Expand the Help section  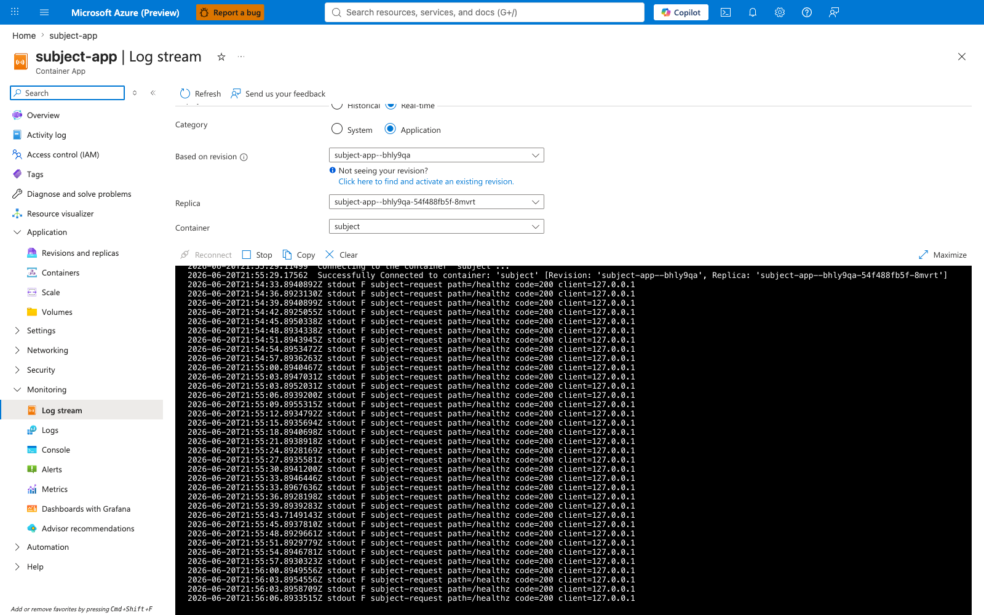[35, 566]
